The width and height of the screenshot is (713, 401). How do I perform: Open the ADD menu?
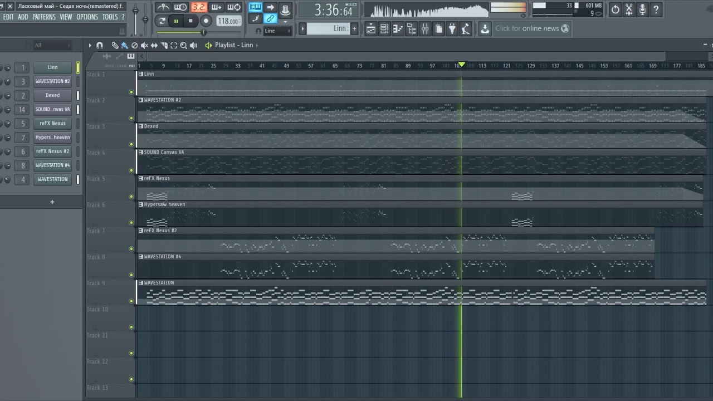tap(23, 17)
